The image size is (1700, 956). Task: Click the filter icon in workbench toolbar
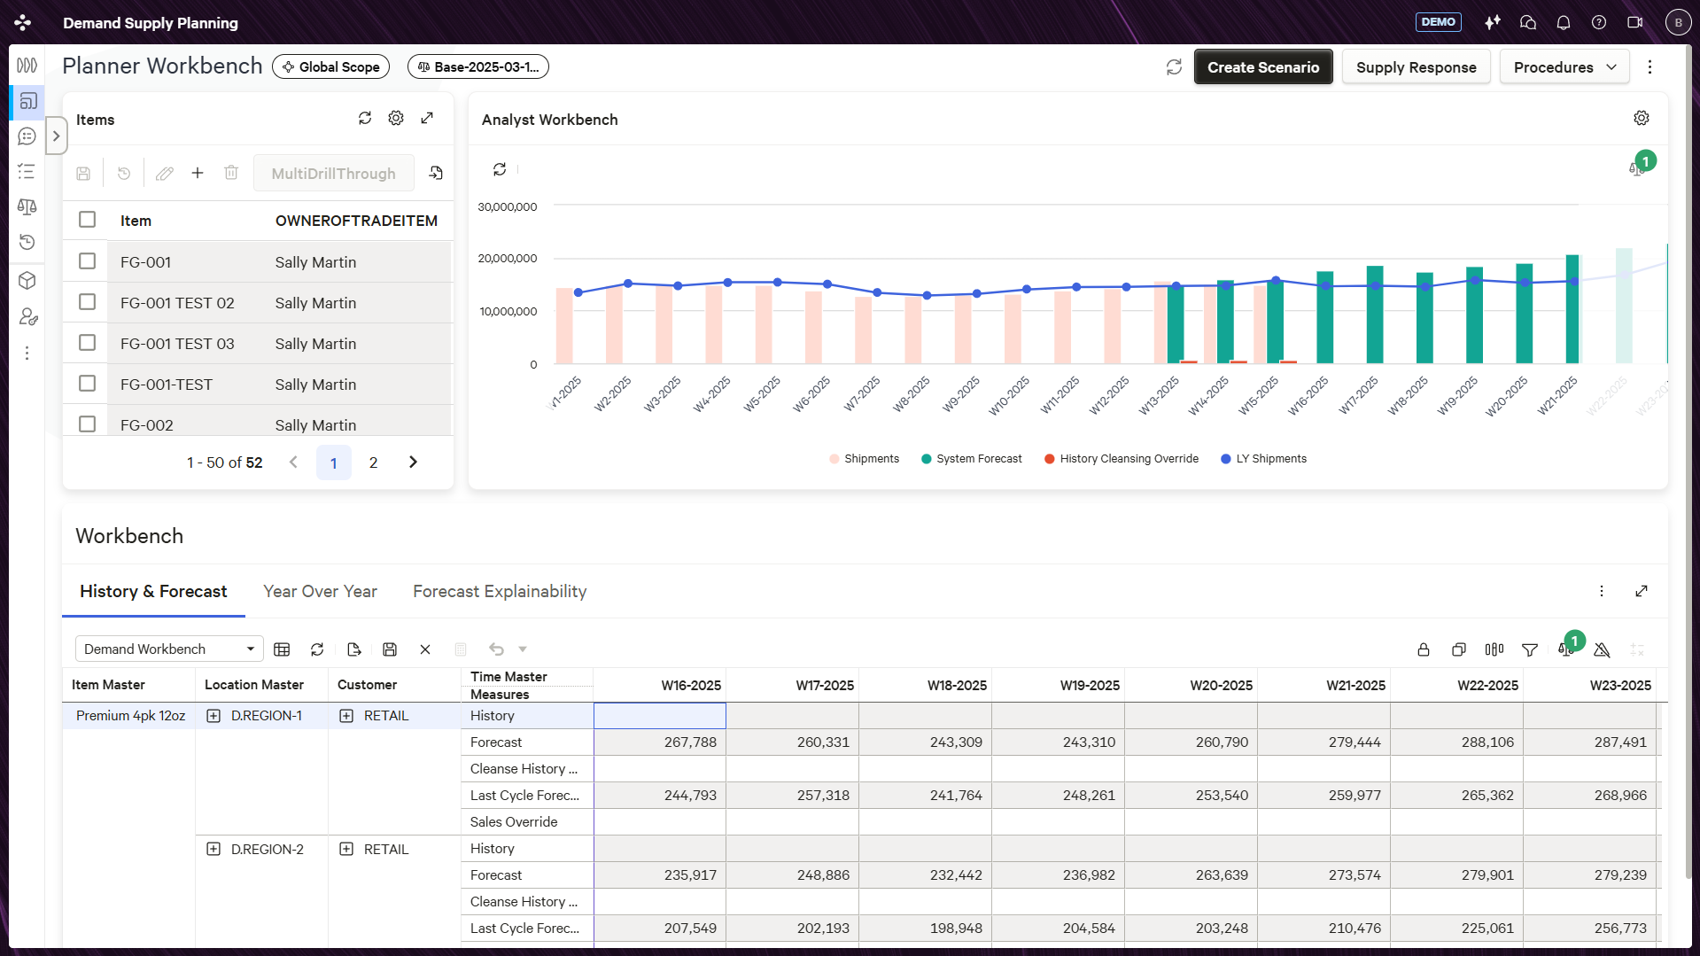click(1529, 649)
